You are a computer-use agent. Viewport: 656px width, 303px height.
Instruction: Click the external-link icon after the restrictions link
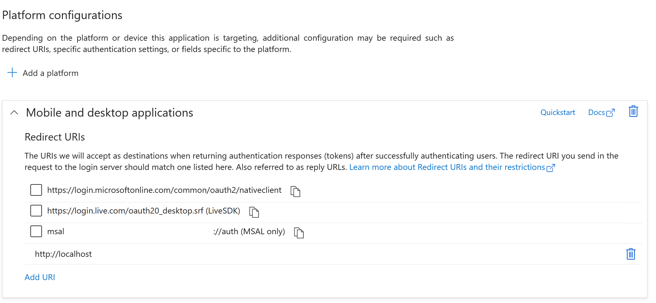point(551,168)
